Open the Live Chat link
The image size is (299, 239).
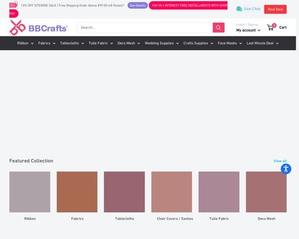click(252, 9)
